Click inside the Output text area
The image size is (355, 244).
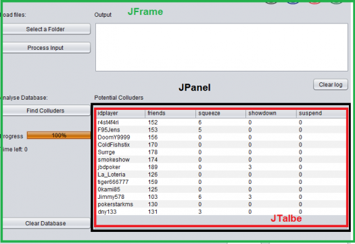click(222, 47)
